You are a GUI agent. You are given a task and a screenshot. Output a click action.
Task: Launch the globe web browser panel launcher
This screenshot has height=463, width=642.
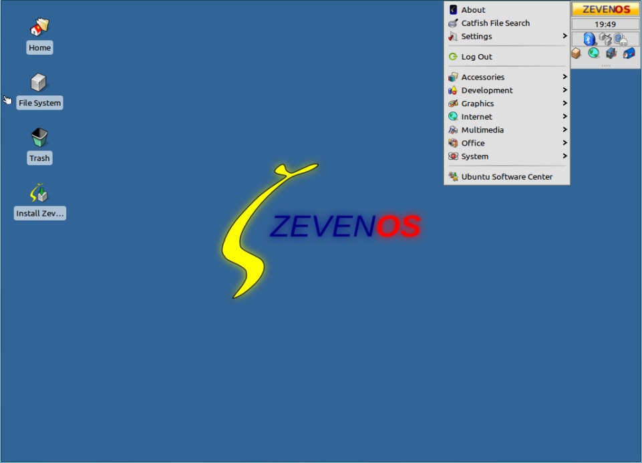593,53
